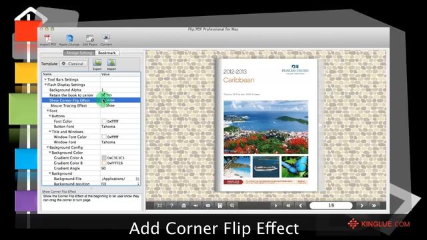Pick the Font Color swatch 0xffffff
This screenshot has height=240, width=427.
[x=104, y=121]
